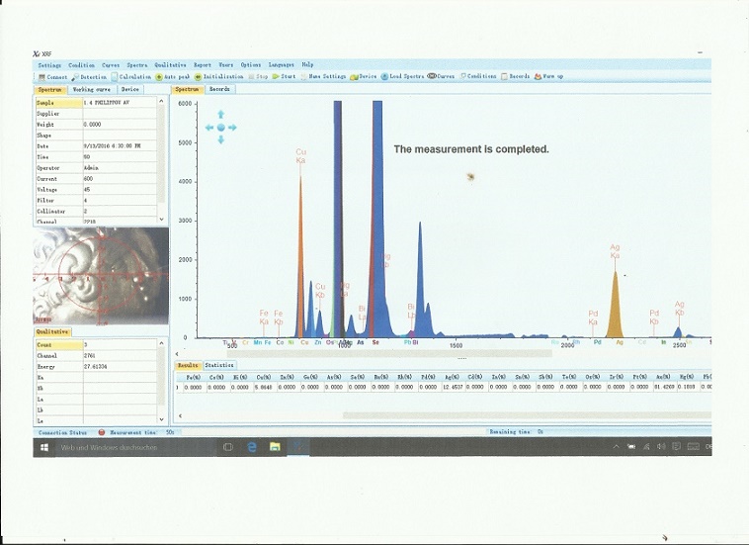The height and width of the screenshot is (545, 749).
Task: Click the Auto peak icon
Action: 159,76
